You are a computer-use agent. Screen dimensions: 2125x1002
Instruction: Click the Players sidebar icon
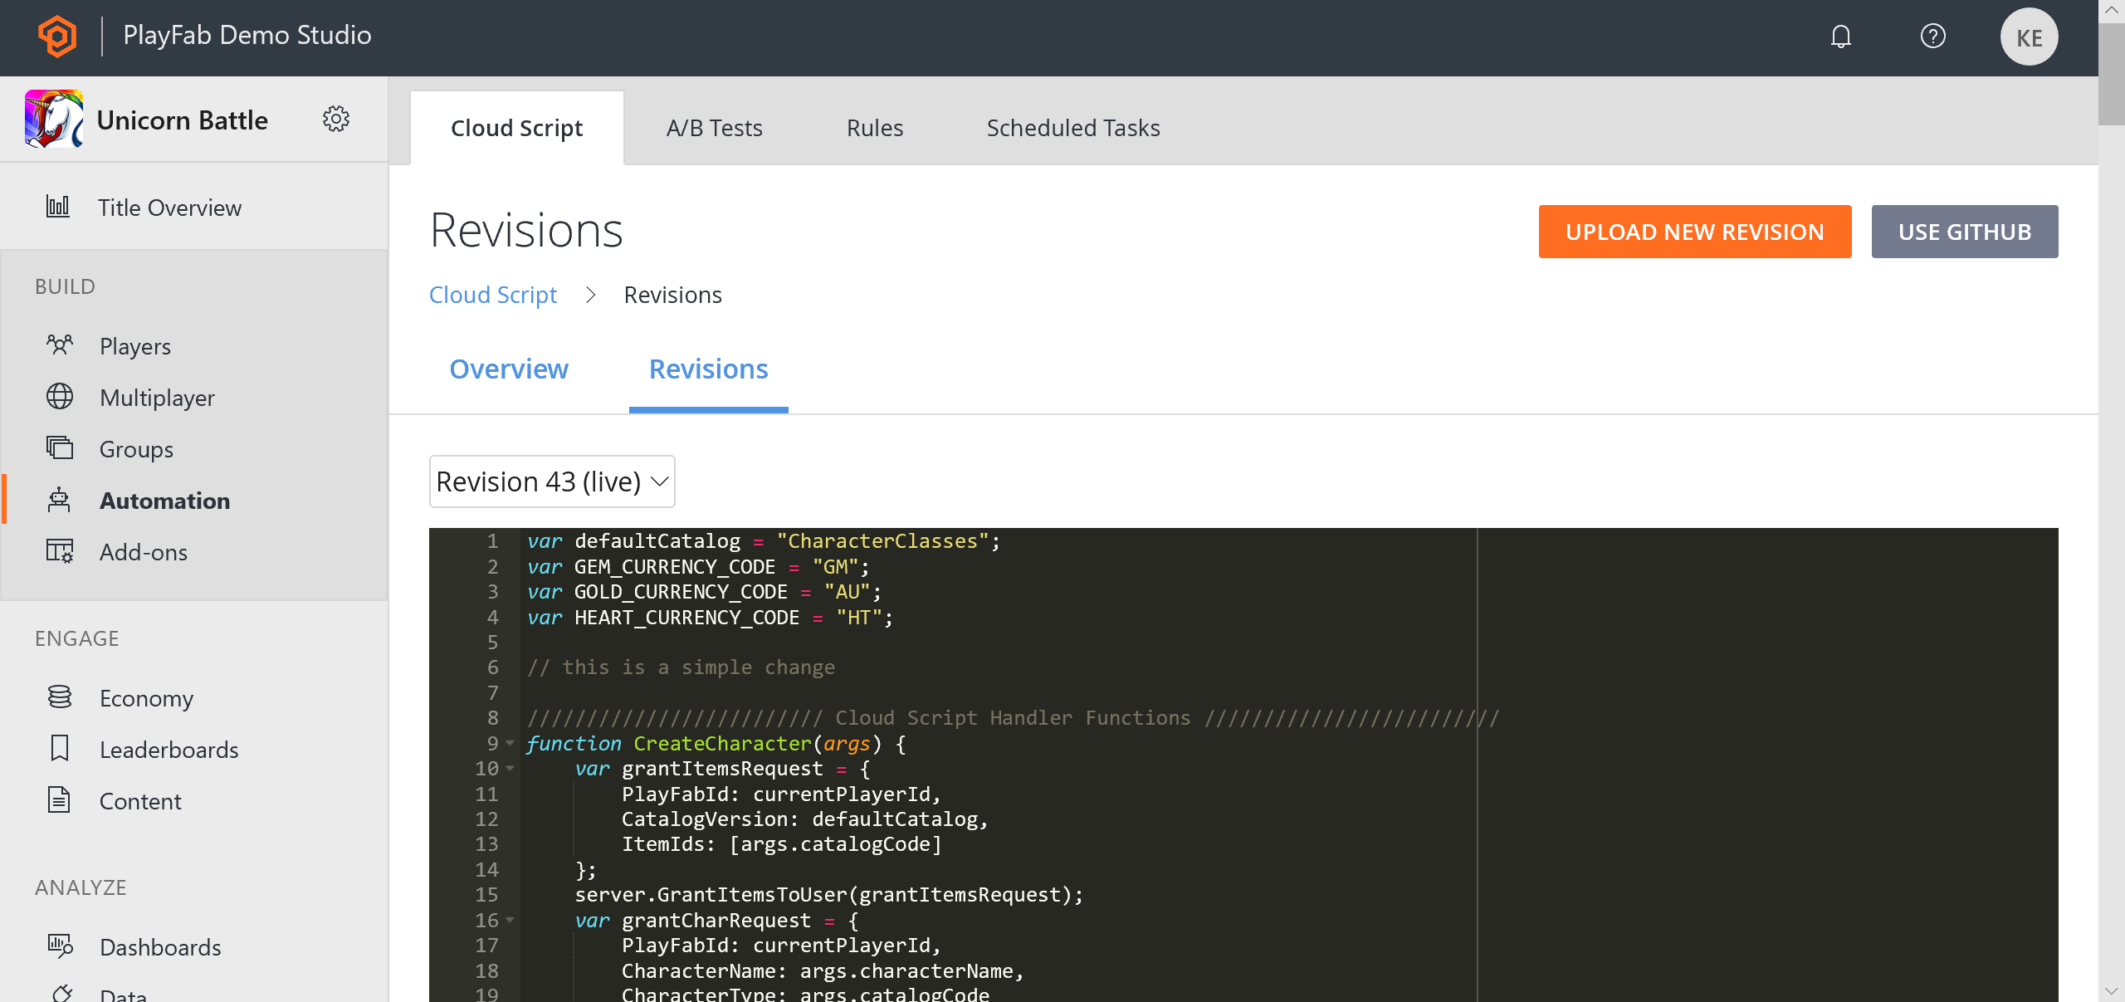point(58,345)
